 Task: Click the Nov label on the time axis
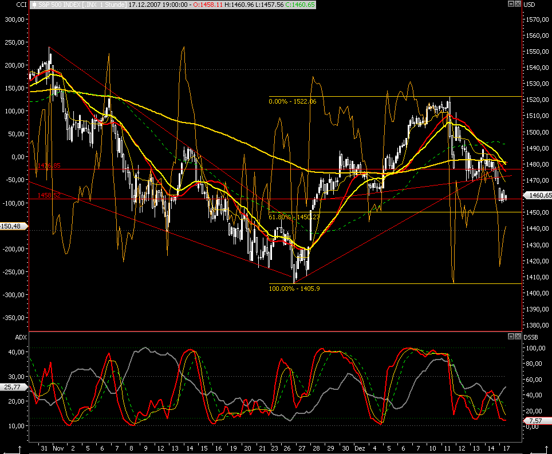(58, 448)
